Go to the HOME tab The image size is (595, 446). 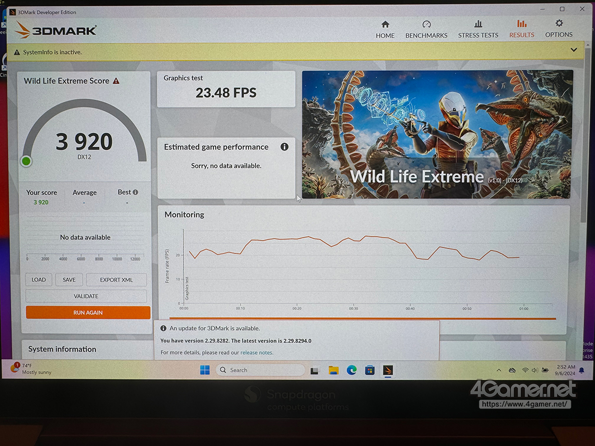385,30
